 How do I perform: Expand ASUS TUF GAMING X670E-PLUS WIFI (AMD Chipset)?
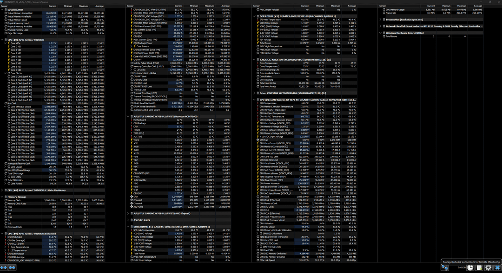point(128,213)
